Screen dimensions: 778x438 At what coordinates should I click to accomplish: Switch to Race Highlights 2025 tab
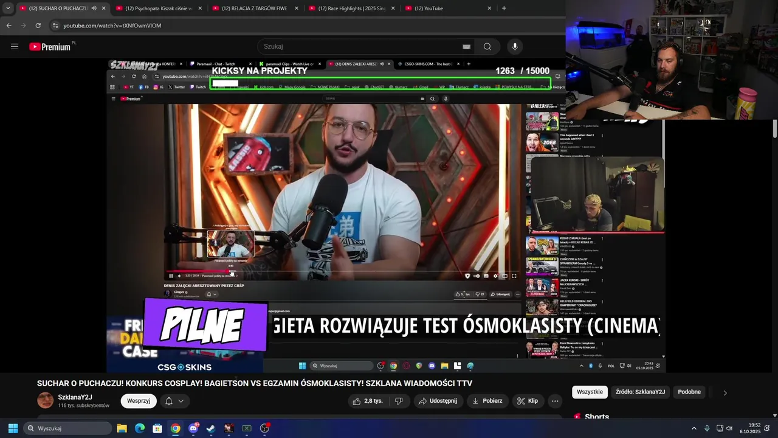(350, 9)
